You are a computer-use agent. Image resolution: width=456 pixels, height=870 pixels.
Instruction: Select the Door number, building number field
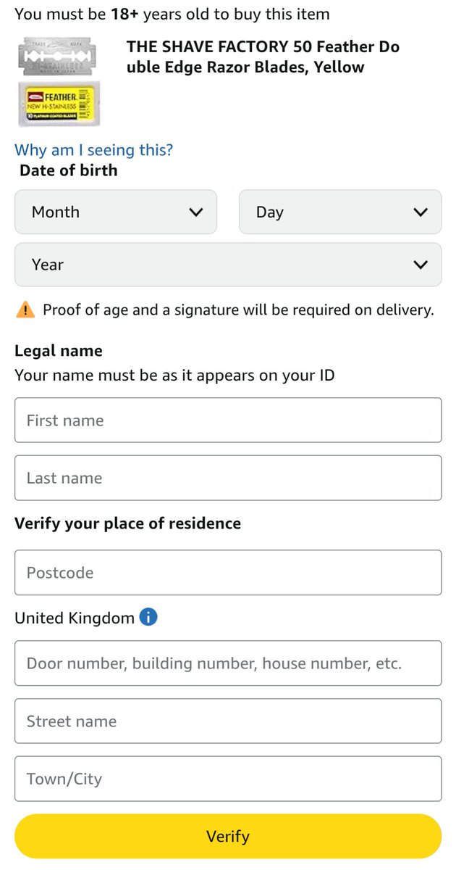tap(228, 663)
